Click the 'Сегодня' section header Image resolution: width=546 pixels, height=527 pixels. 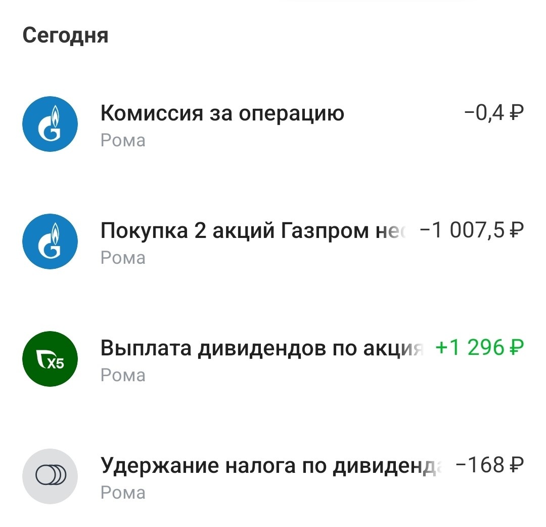[66, 35]
